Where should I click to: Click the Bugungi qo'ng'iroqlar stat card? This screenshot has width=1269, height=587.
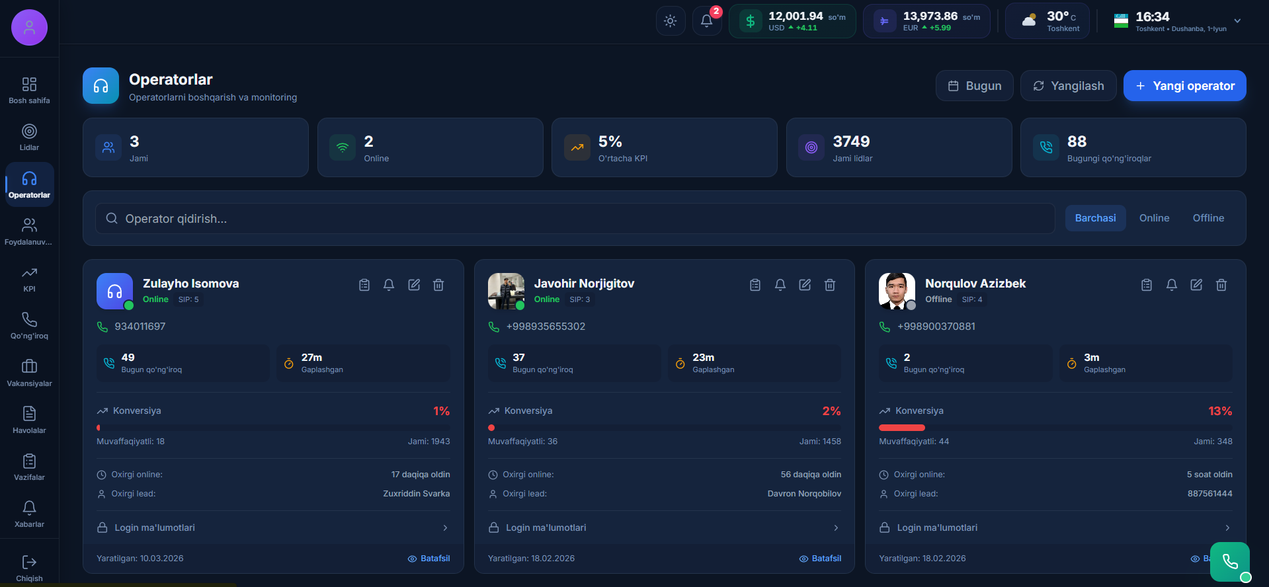coord(1133,147)
